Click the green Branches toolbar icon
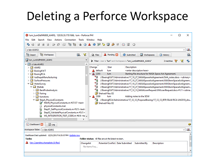Viewport: 212px width, 159px height. [99, 45]
